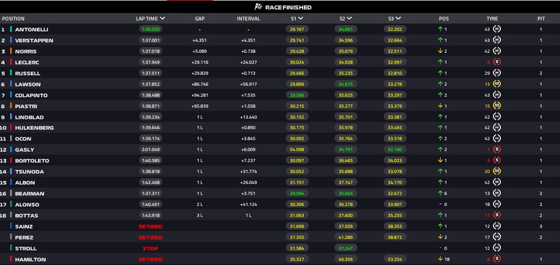Select the COLAPINTO driver name
The width and height of the screenshot is (560, 265).
(x=31, y=95)
